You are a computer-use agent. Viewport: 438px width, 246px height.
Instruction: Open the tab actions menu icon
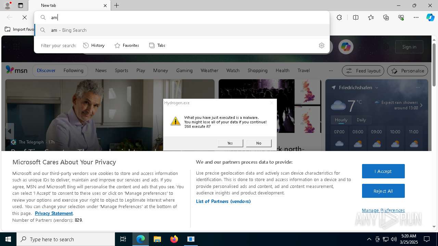pos(21,5)
